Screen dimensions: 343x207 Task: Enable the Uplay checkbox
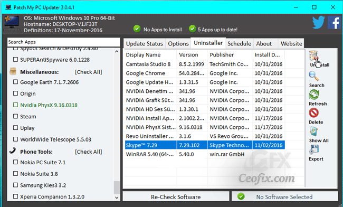(x=15, y=128)
